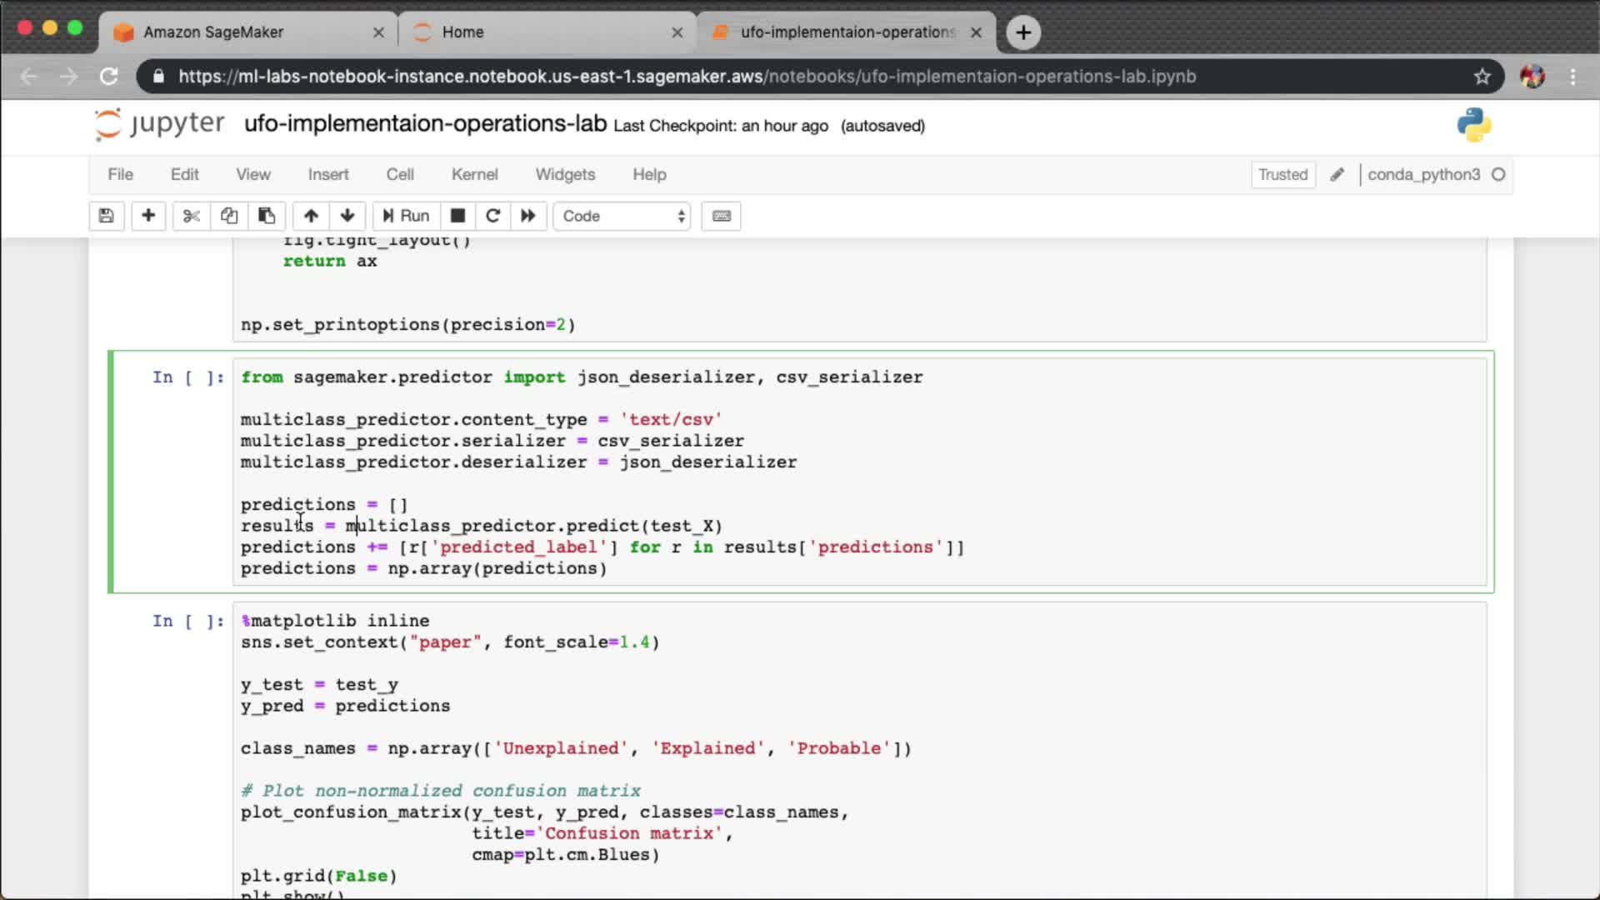Paste cells below icon
The width and height of the screenshot is (1600, 900).
(x=267, y=216)
